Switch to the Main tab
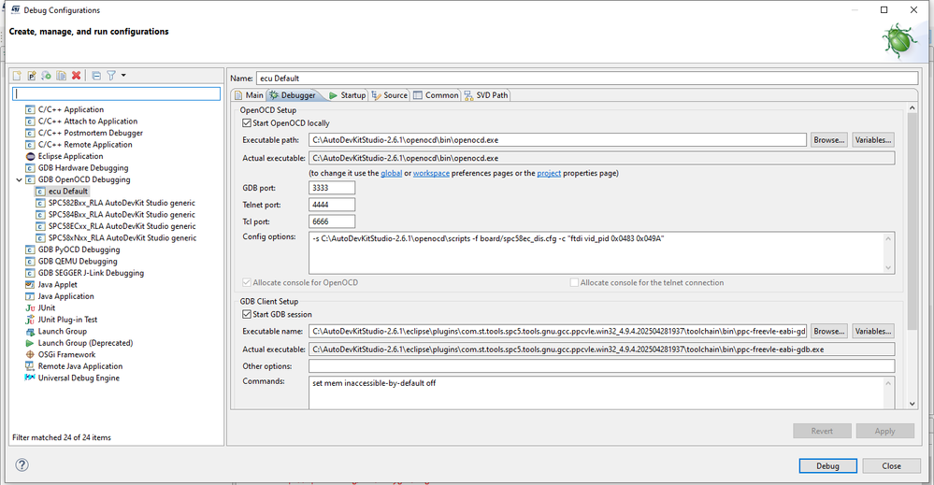 [249, 95]
